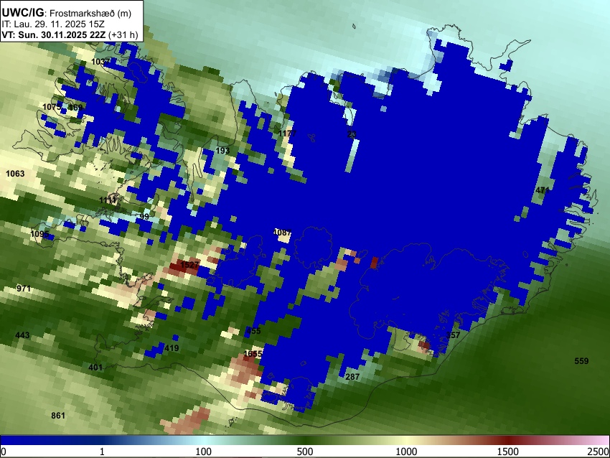Click the 1177 map value

288,134
